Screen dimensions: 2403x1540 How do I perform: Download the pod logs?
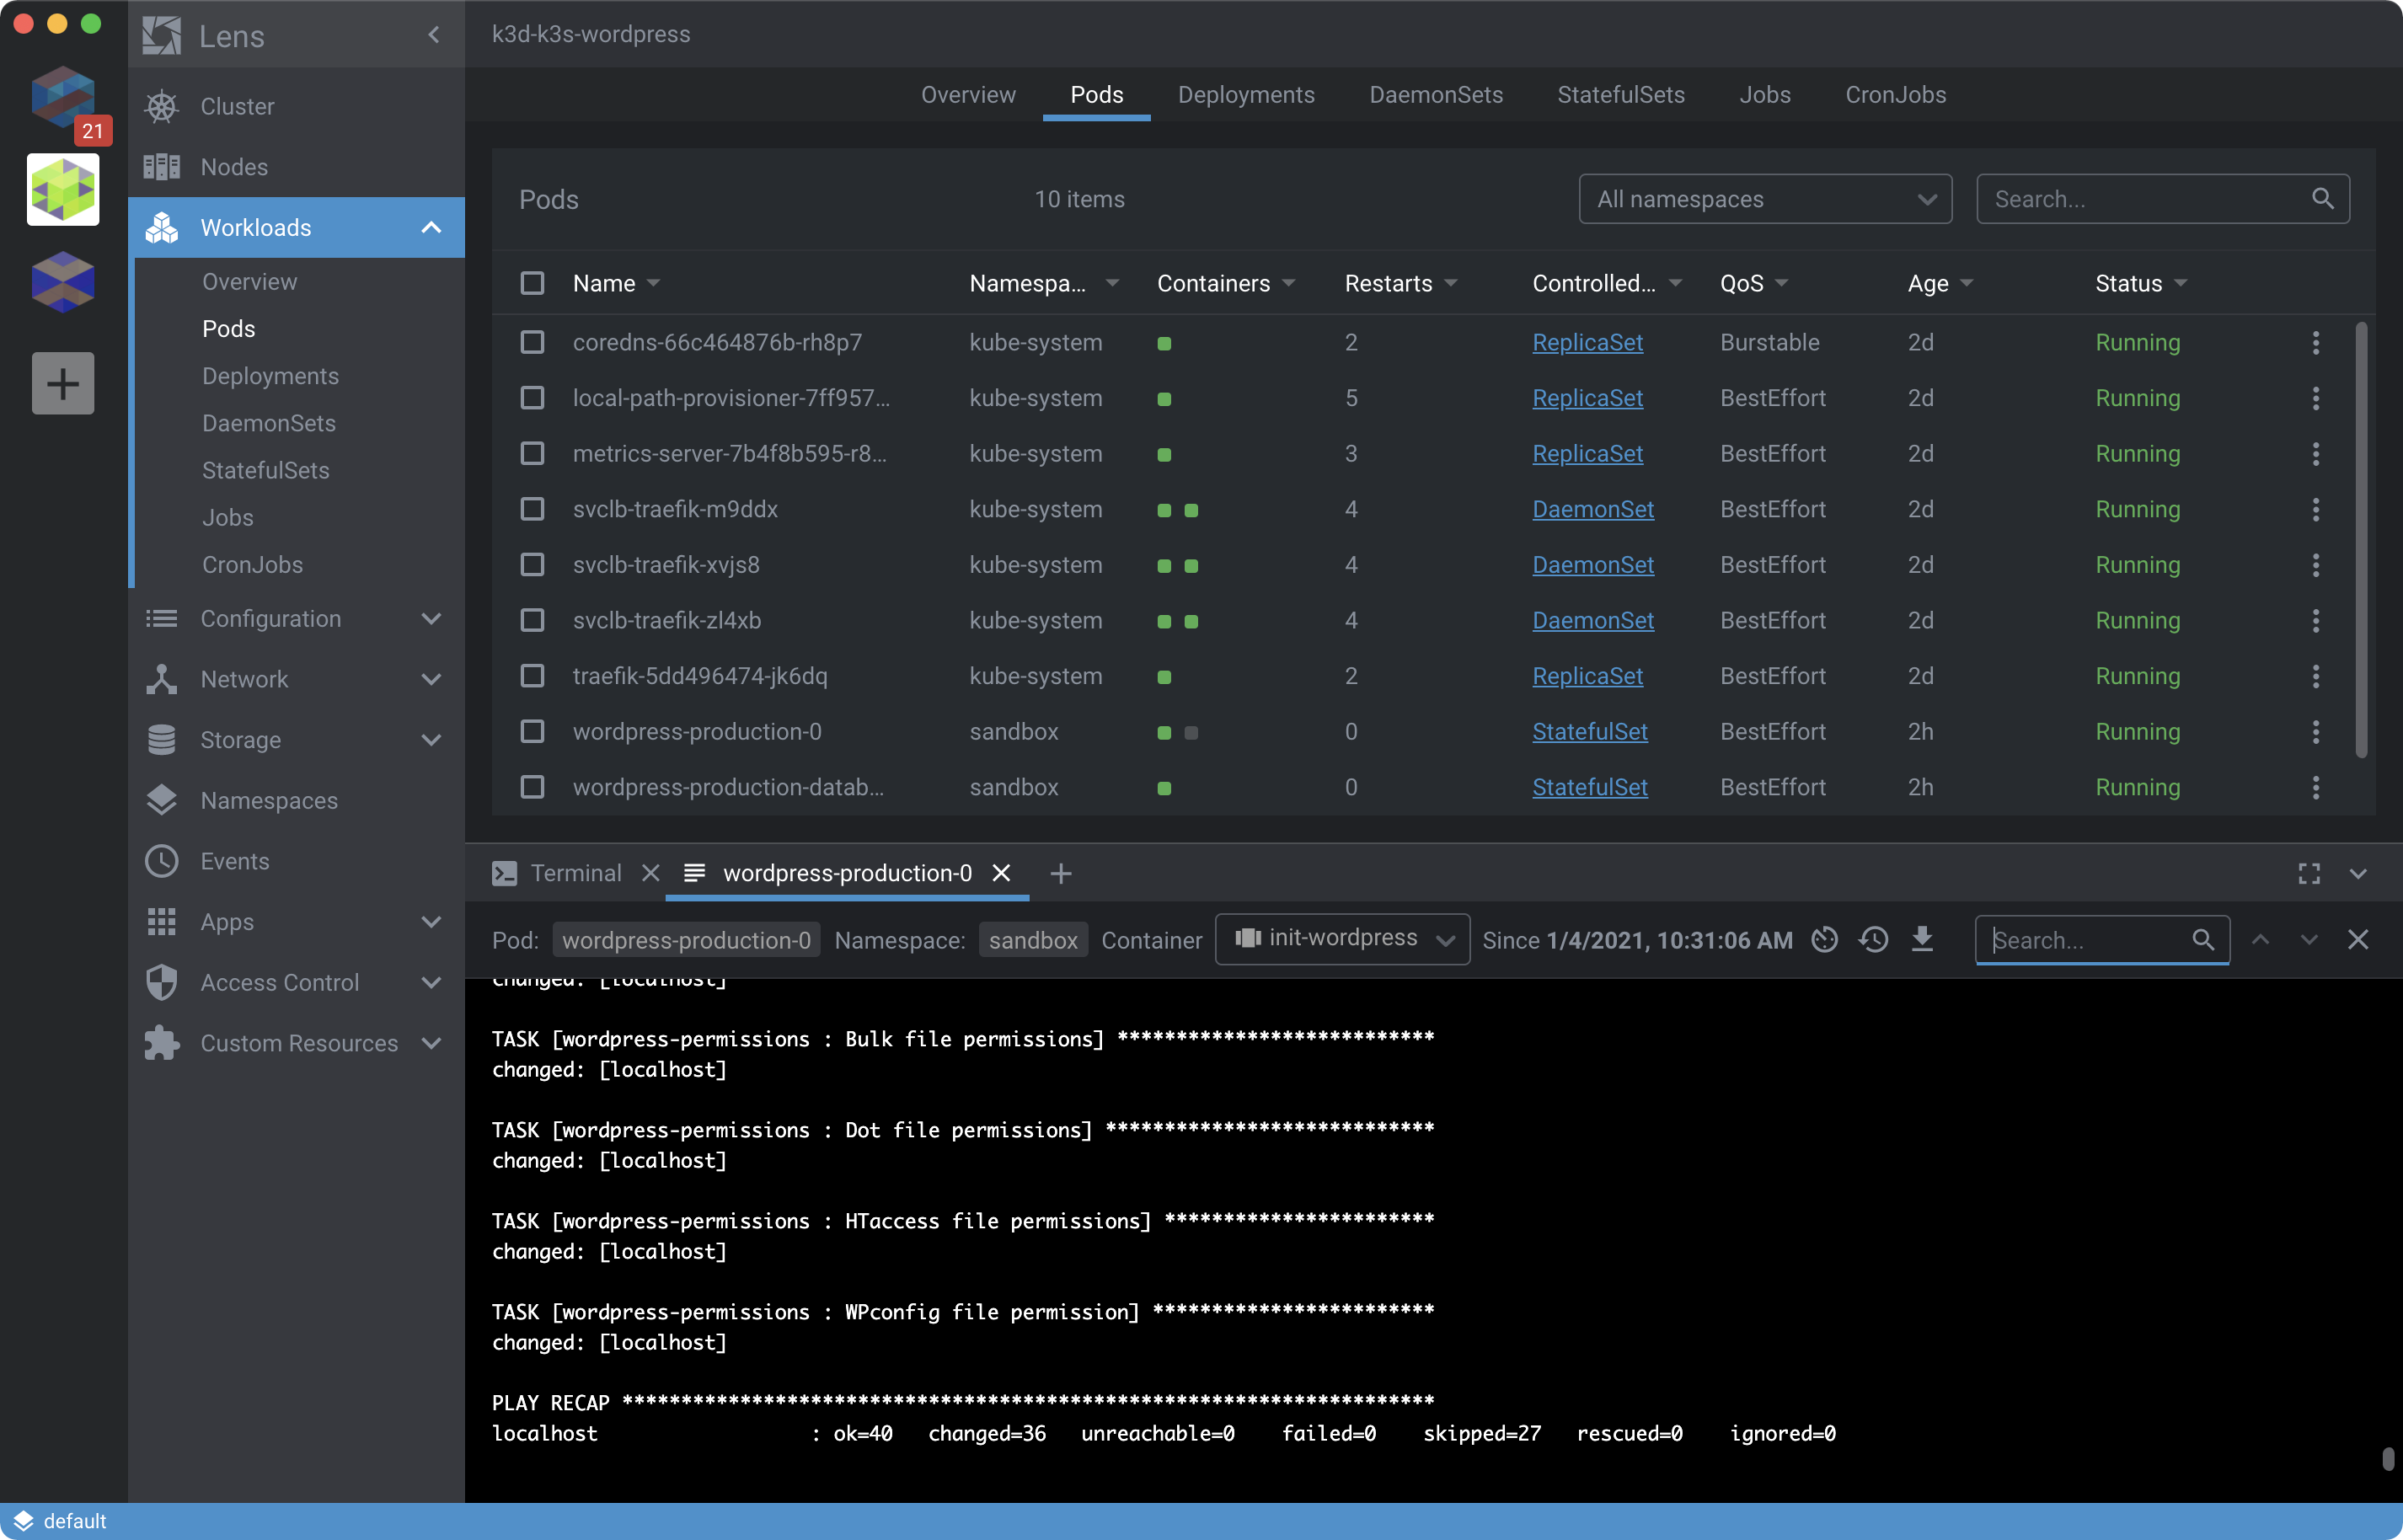click(x=1922, y=939)
